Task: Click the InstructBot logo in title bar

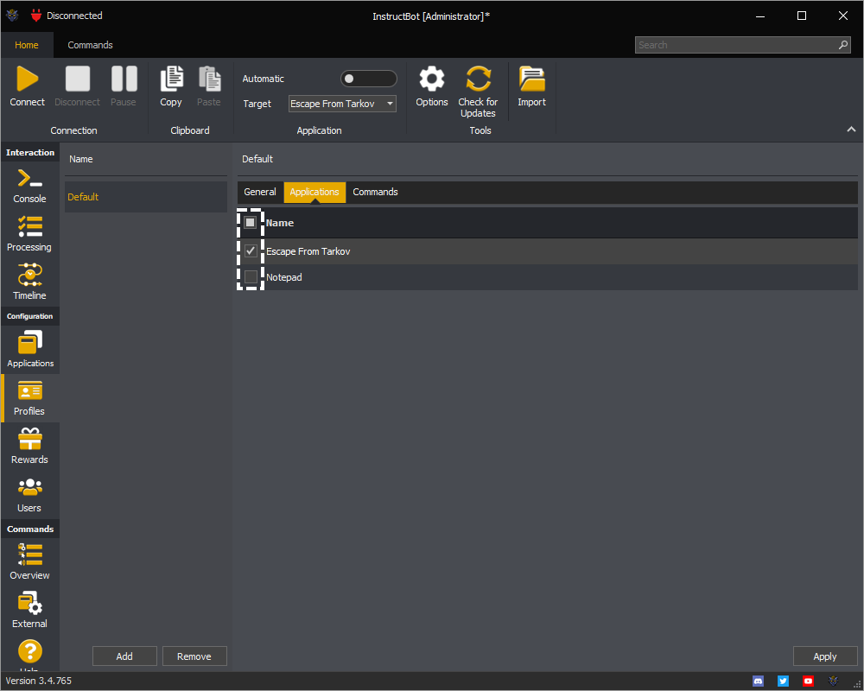Action: 12,16
